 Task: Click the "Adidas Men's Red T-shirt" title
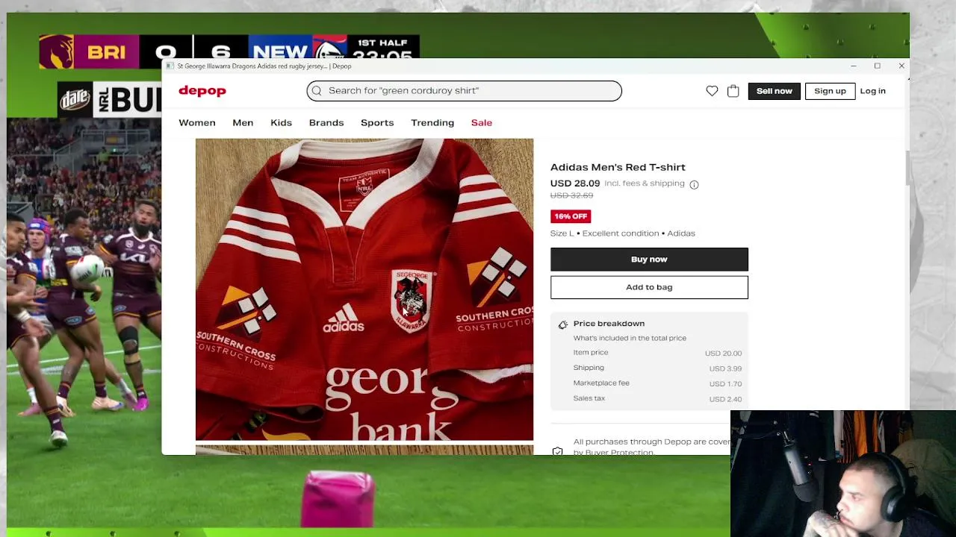click(618, 167)
